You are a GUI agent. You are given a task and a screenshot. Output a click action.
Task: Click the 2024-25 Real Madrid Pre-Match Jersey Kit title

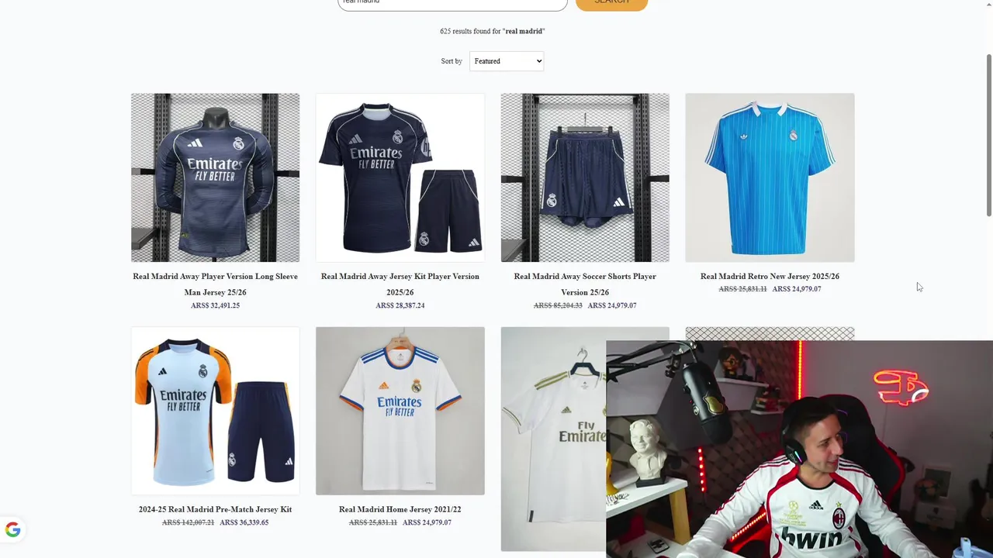click(x=215, y=509)
